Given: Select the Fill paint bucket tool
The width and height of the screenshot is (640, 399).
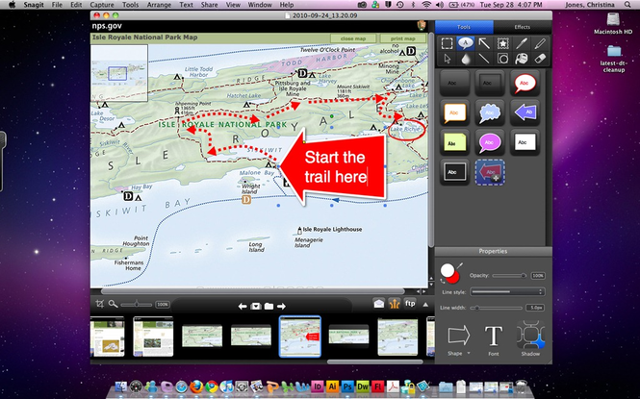Looking at the screenshot, I should (x=522, y=59).
